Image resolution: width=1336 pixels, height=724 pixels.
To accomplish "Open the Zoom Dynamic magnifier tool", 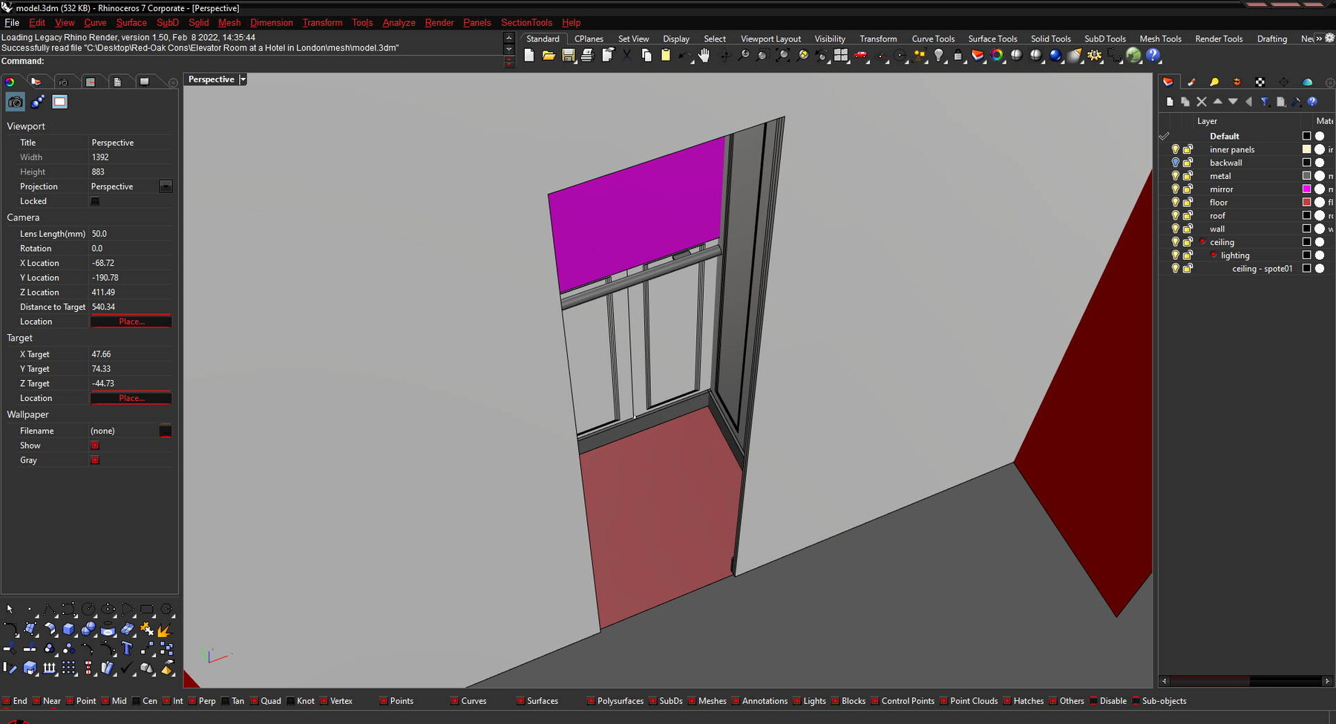I will 745,56.
